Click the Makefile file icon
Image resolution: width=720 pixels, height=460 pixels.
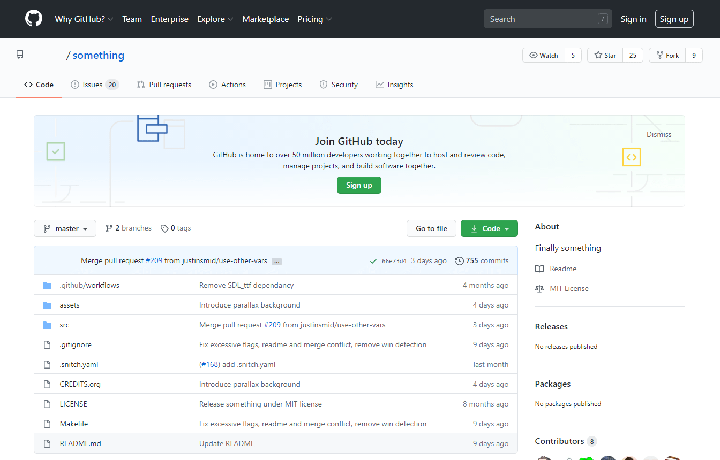(47, 424)
